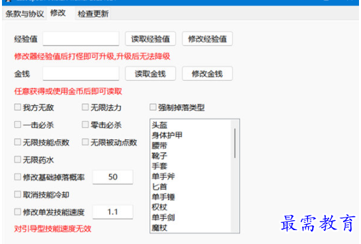Enable the 无限技能点数 checkbox
361x244 pixels.
(x=17, y=142)
